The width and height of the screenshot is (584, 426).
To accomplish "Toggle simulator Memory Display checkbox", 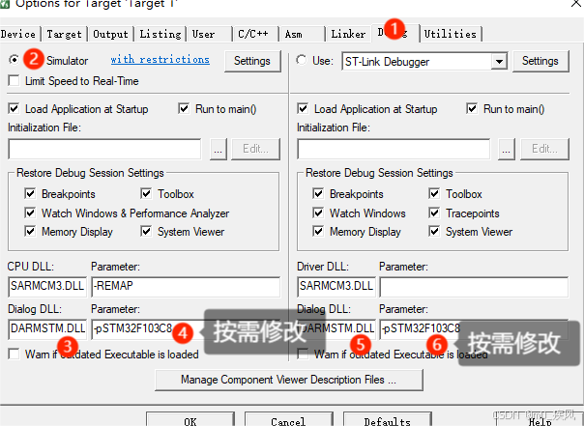I will (x=30, y=232).
